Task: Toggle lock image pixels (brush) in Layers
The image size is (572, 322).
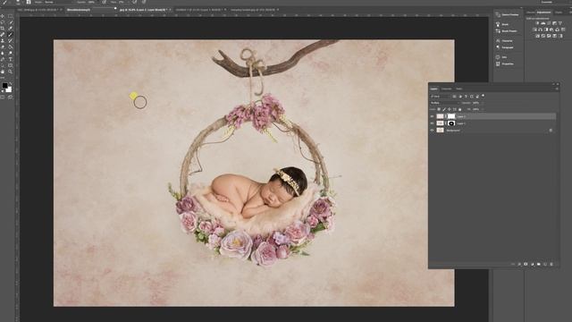Action: 444,109
